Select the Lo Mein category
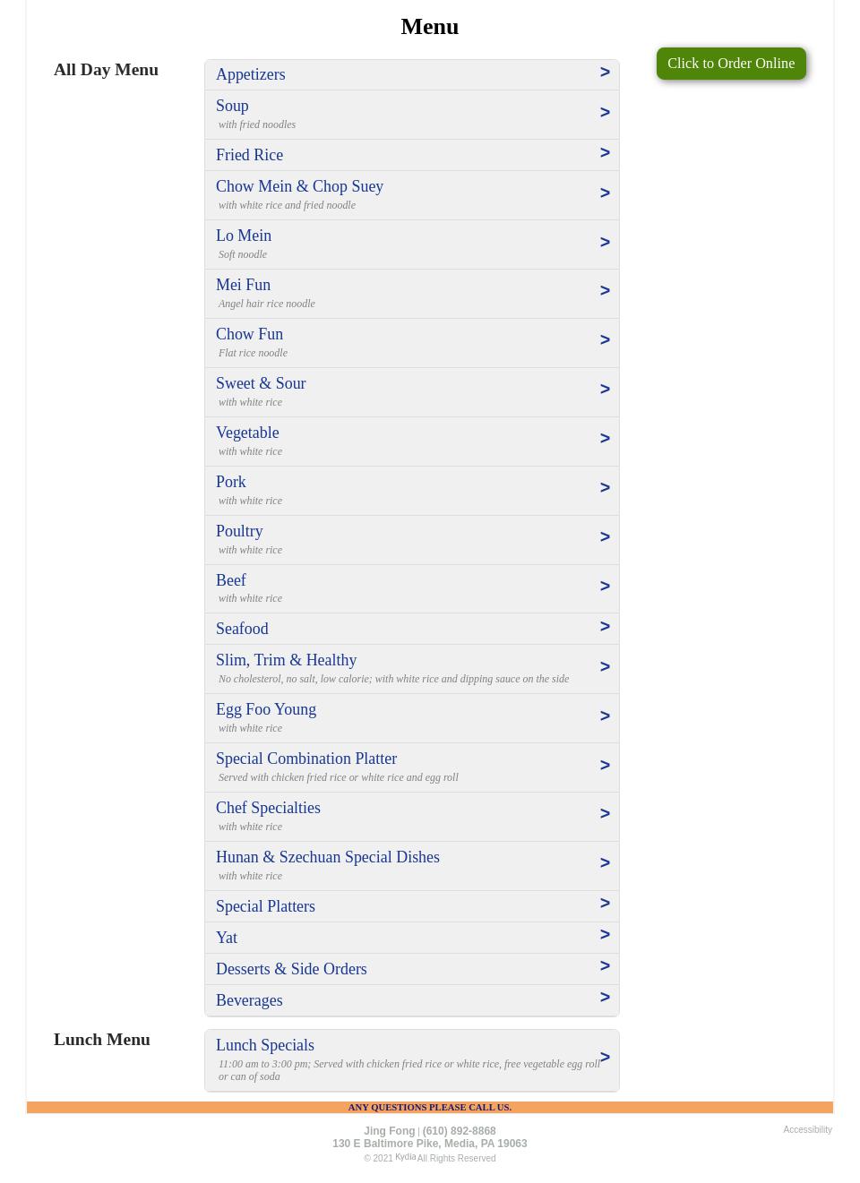Screen dimensions: 860x1183 [x=244, y=236]
